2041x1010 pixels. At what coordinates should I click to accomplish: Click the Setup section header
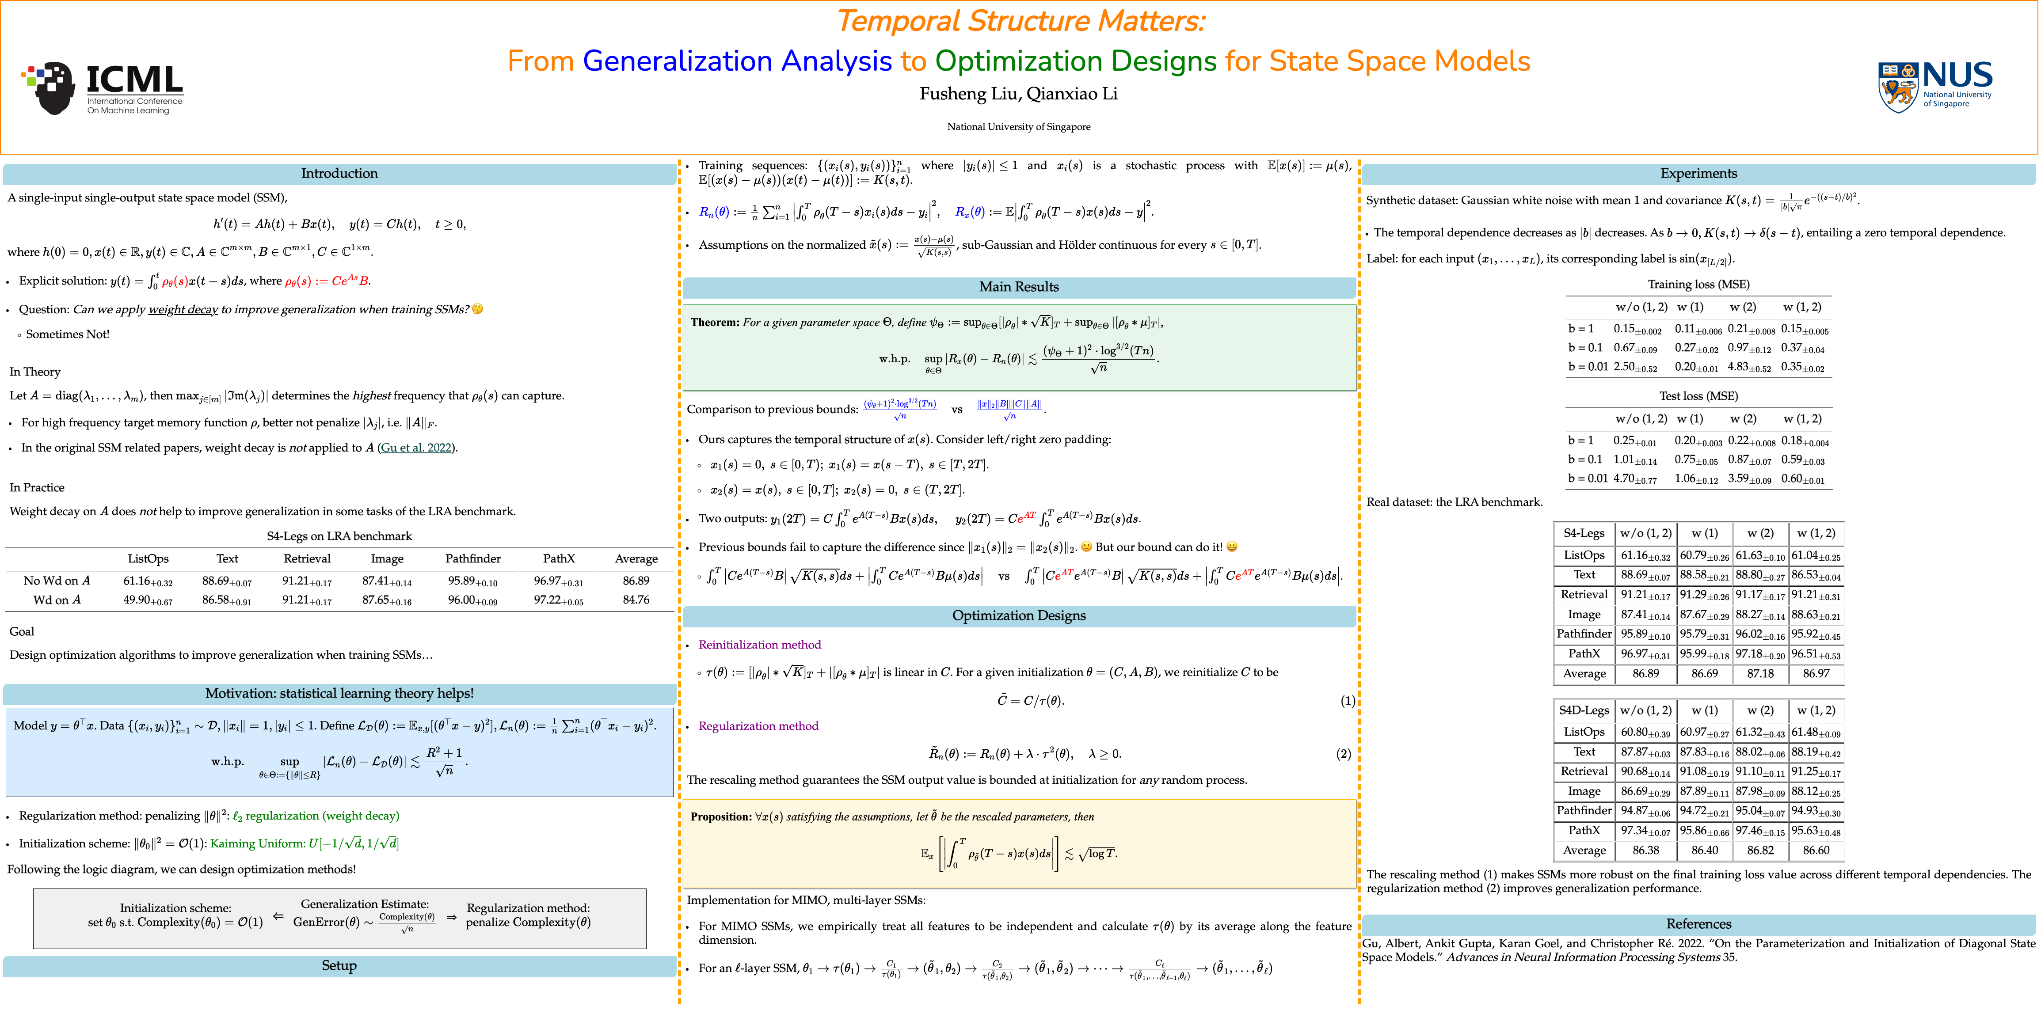click(339, 966)
